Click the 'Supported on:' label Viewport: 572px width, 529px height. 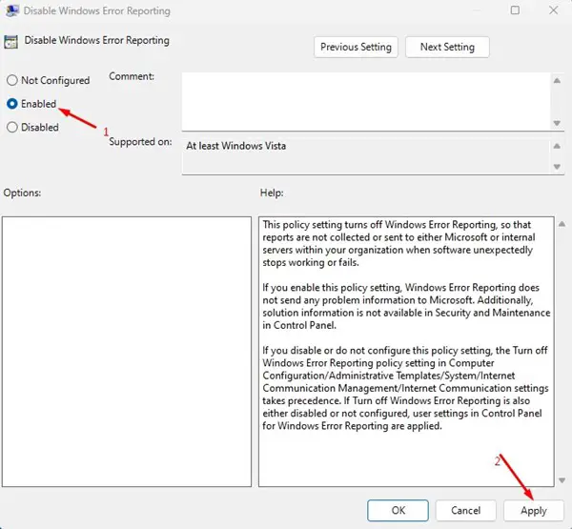[x=140, y=142]
